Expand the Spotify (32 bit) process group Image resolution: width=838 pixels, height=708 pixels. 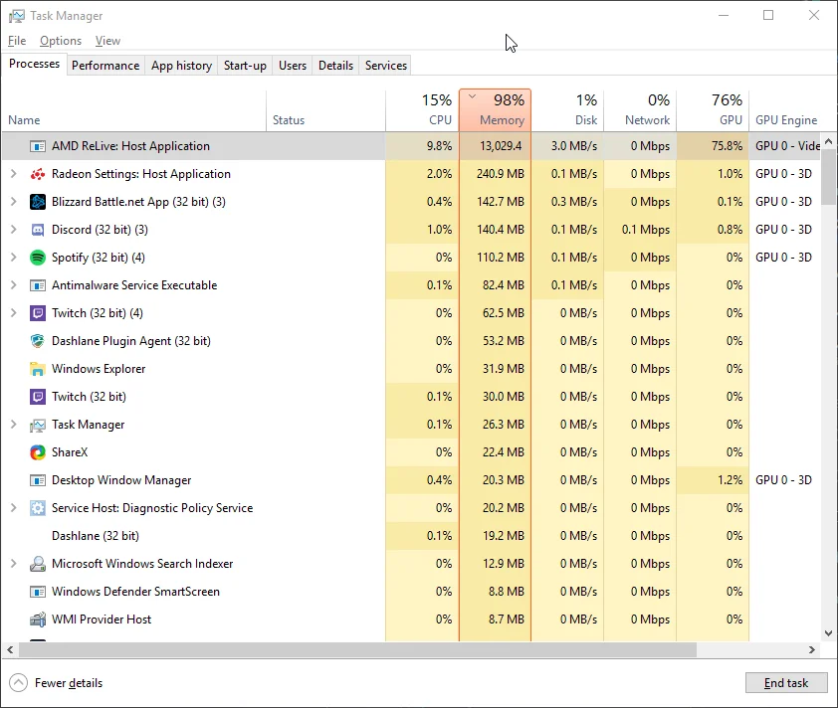[x=14, y=258]
